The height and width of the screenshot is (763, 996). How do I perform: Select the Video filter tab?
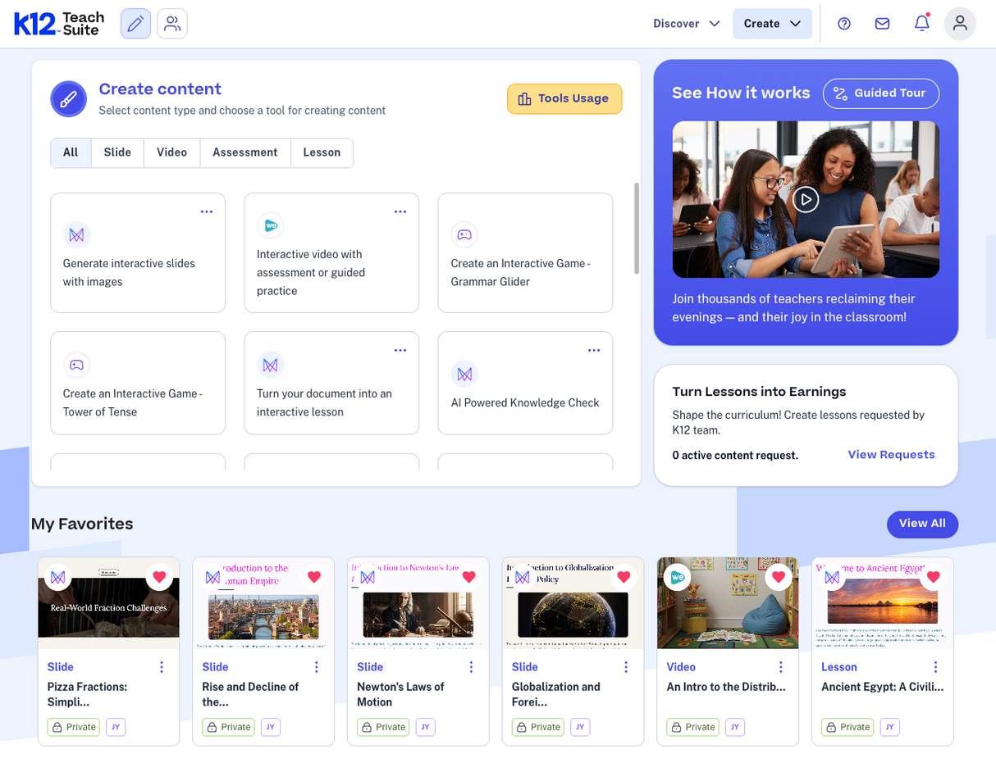[171, 152]
